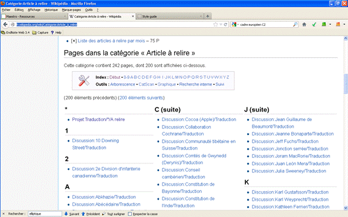Open Liste des articles à relire par mois
The height and width of the screenshot is (217, 348).
(x=111, y=41)
